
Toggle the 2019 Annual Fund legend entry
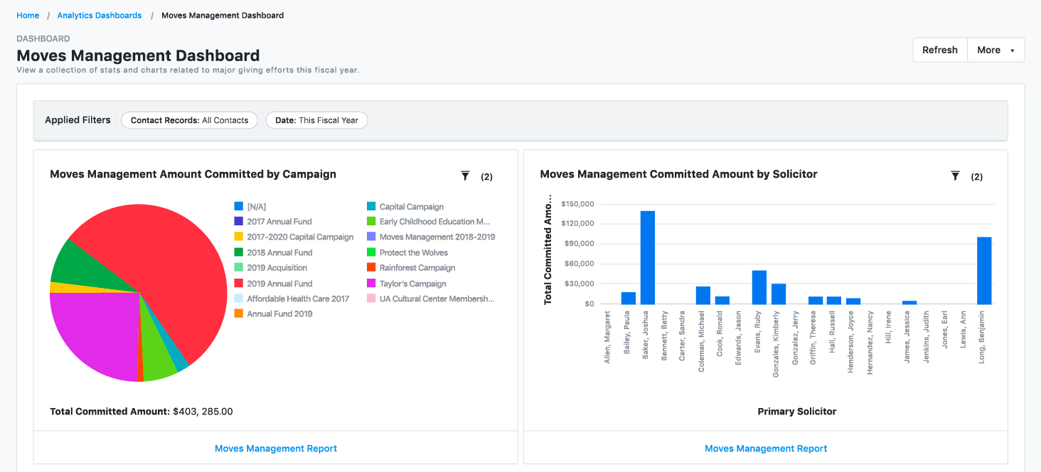click(279, 283)
